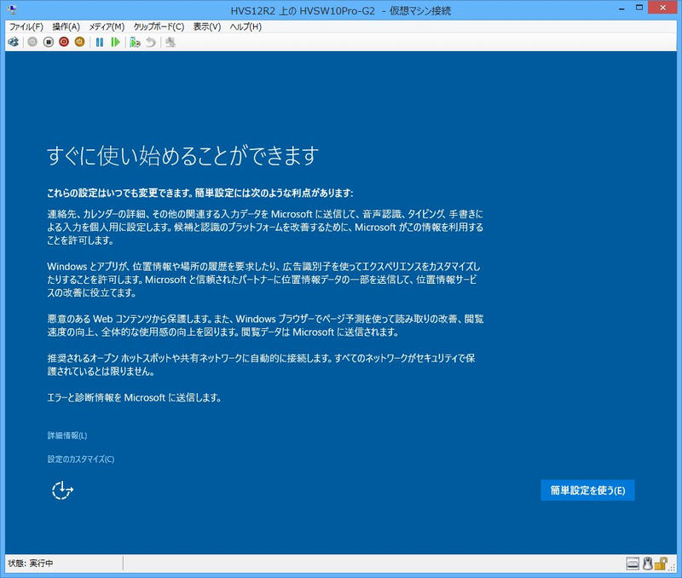Turn off the VM with the black stop icon
682x578 pixels.
click(x=49, y=42)
